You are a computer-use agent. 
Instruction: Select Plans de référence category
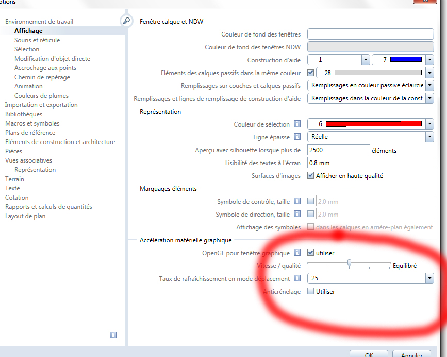(x=30, y=133)
